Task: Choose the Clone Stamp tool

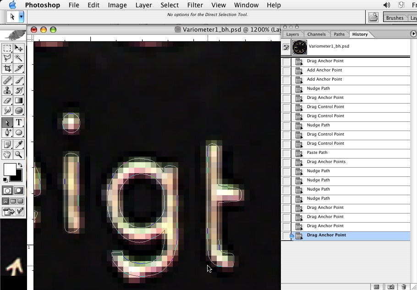Action: click(x=7, y=91)
